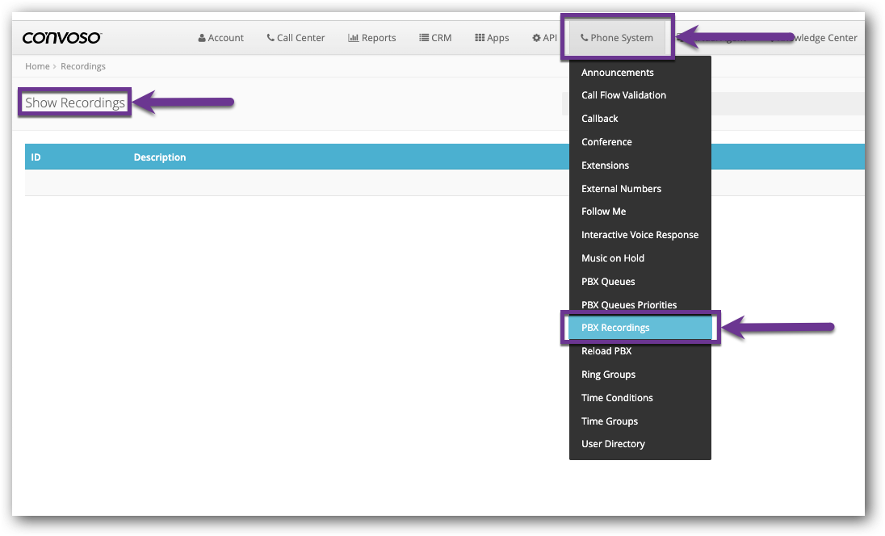Click the Call Center phone icon
The height and width of the screenshot is (536, 885).
[271, 38]
